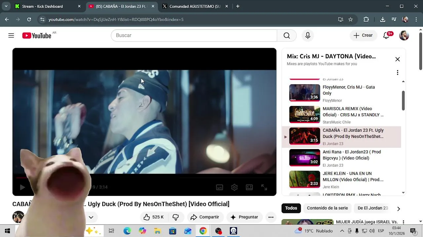
Task: Click the CABAÑA thumbnail in playlist
Action: tap(305, 136)
